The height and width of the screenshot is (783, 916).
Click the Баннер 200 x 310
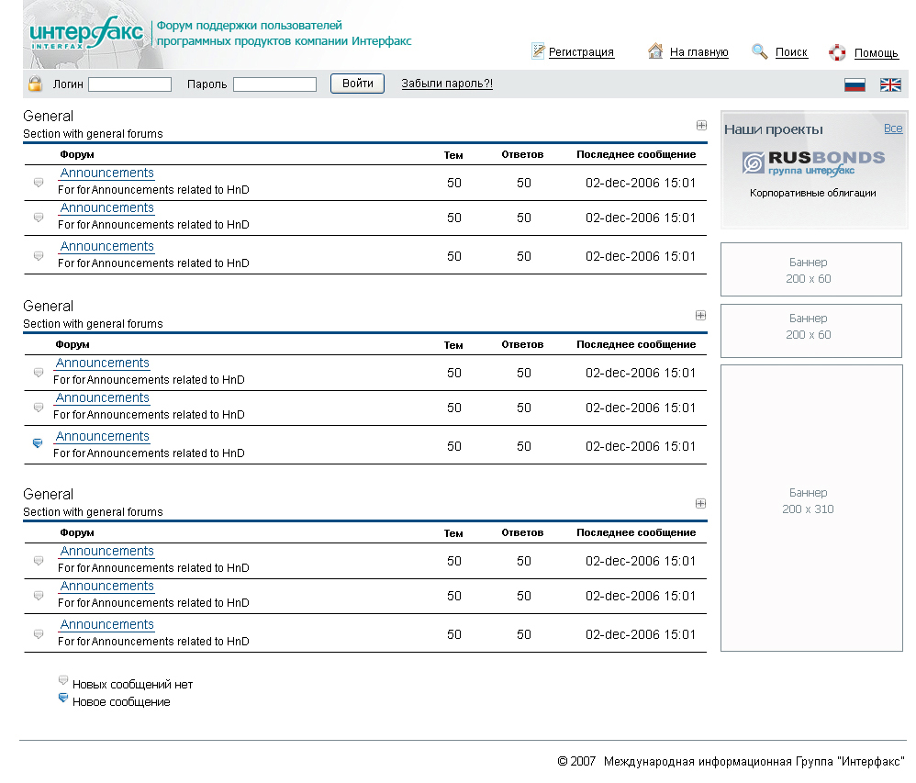tap(810, 508)
